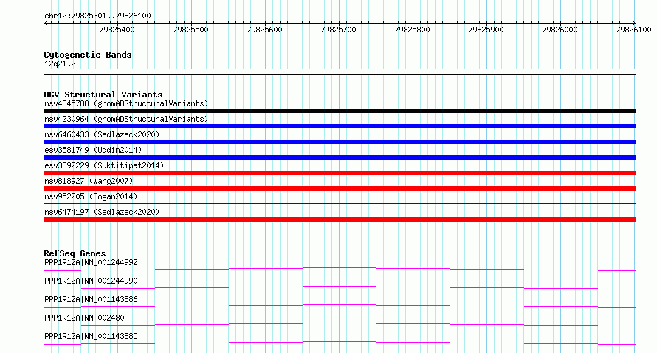
Task: Select the 12q21.2 cytogenetic band label
Action: 60,64
